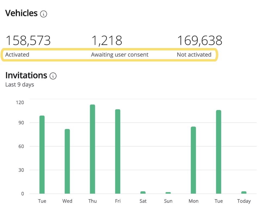Open the Not activated label

(194, 55)
